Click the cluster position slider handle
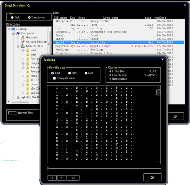Screen dimensions: 190x185 48,168
